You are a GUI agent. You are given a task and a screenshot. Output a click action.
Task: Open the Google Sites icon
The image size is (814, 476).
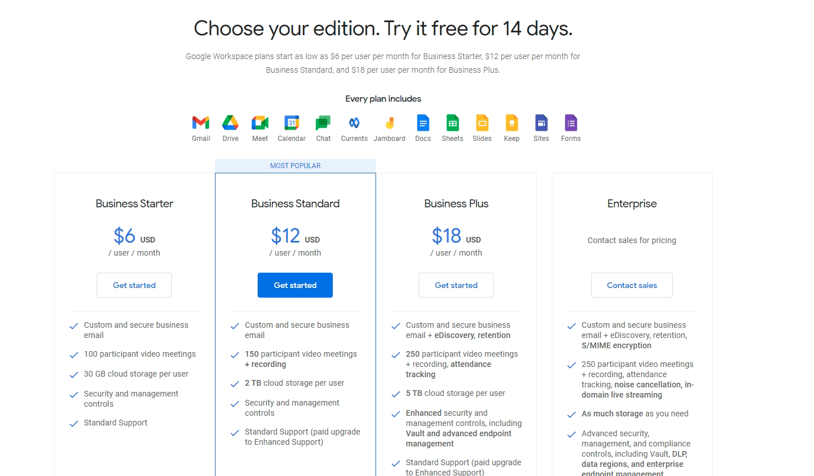pyautogui.click(x=541, y=123)
